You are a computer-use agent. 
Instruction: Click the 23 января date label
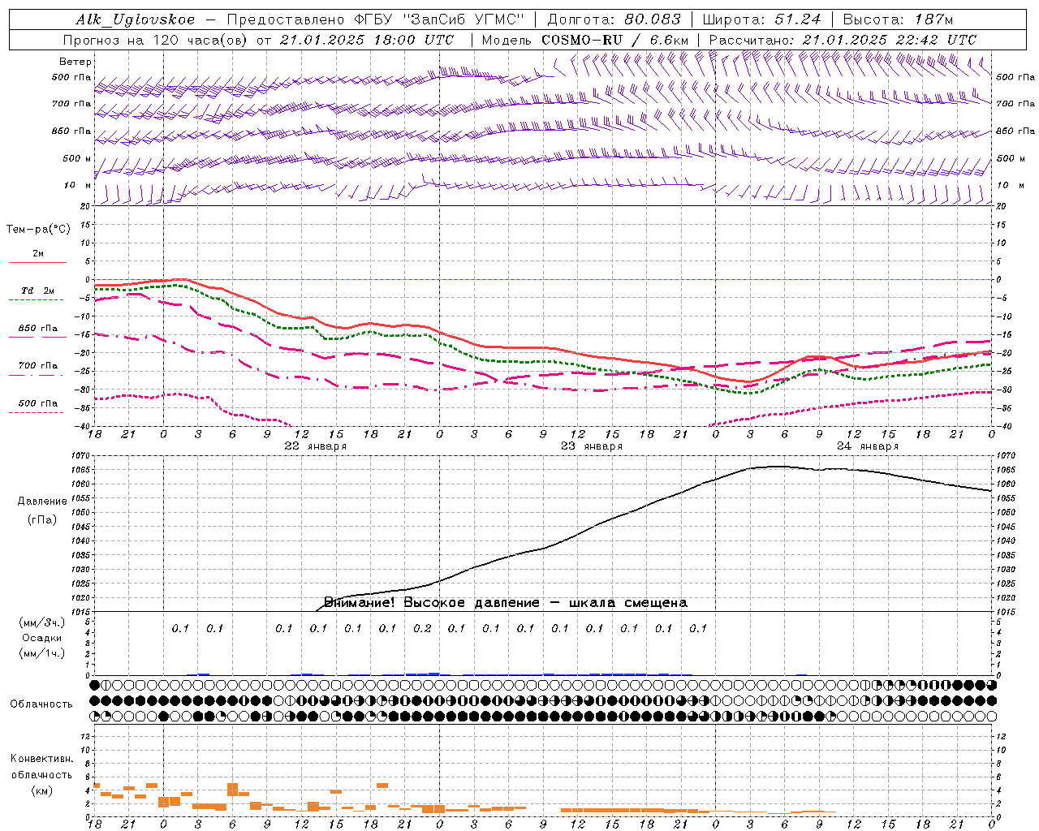[x=592, y=446]
